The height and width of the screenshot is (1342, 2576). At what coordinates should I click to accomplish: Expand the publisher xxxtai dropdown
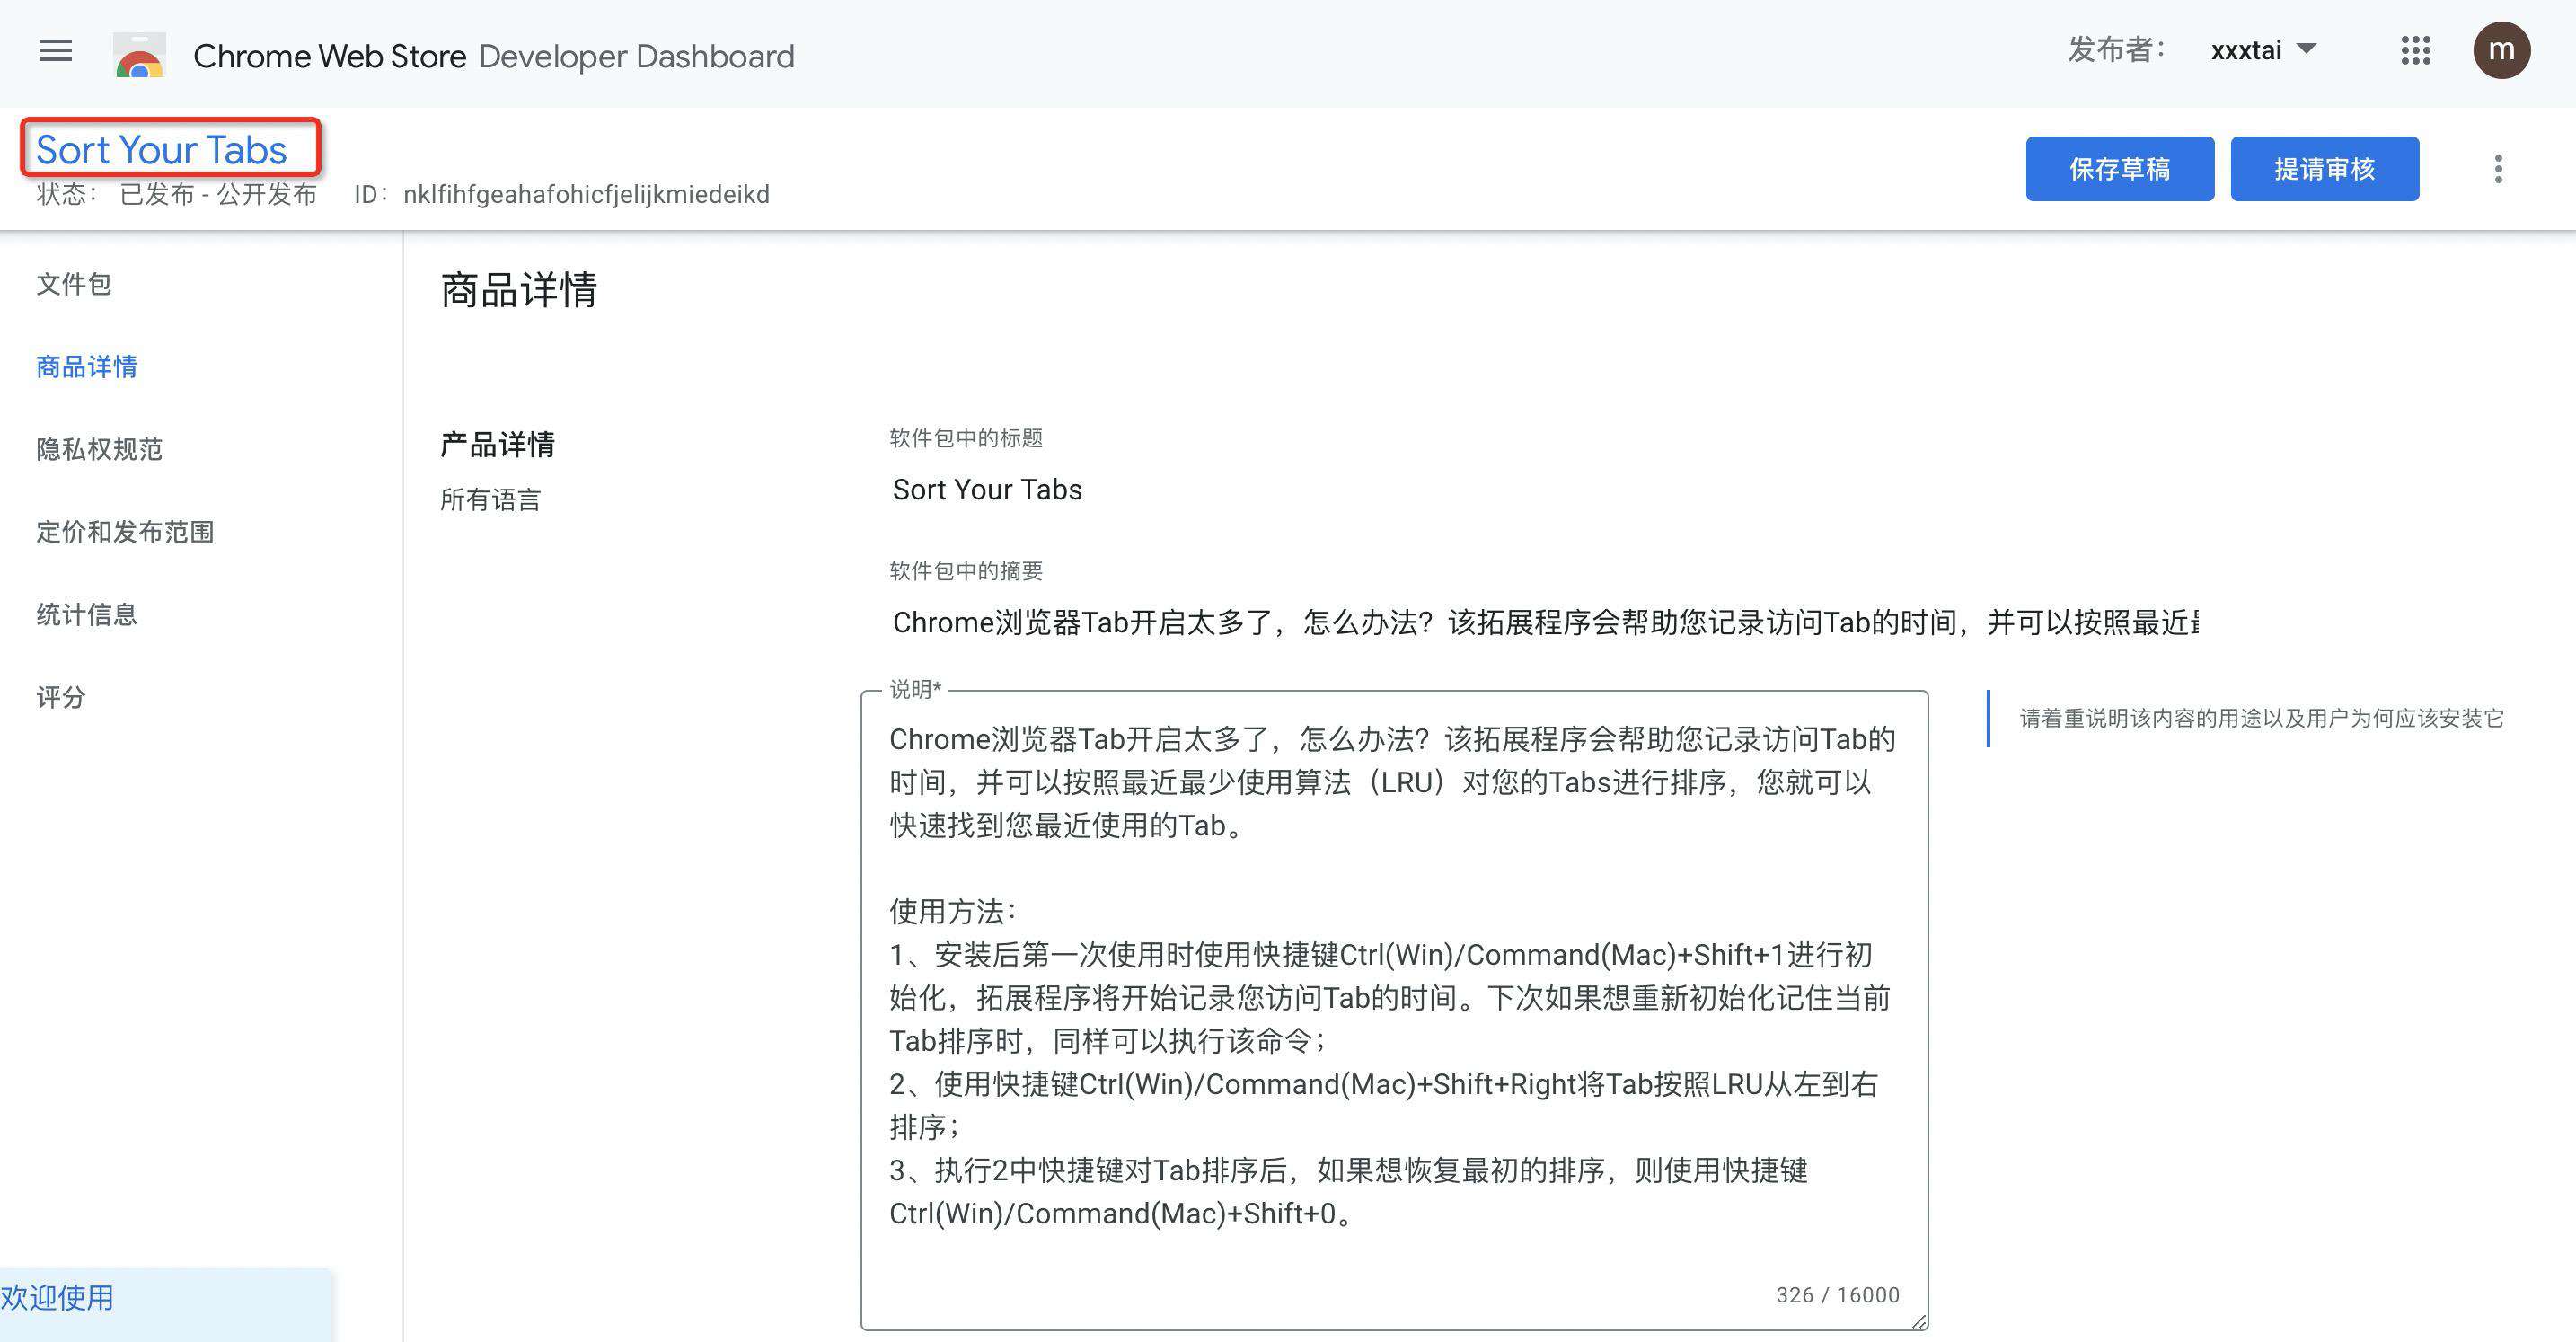click(x=2264, y=49)
